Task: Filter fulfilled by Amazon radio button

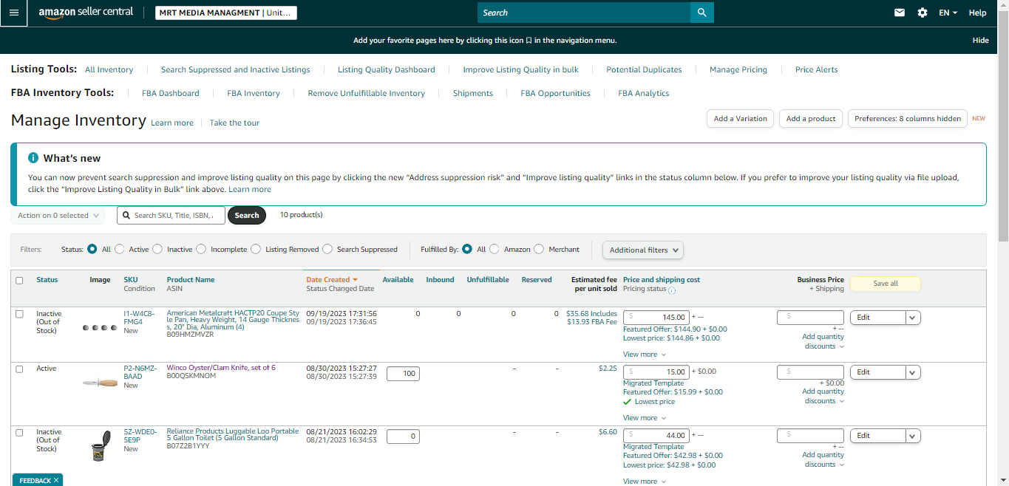Action: [495, 249]
